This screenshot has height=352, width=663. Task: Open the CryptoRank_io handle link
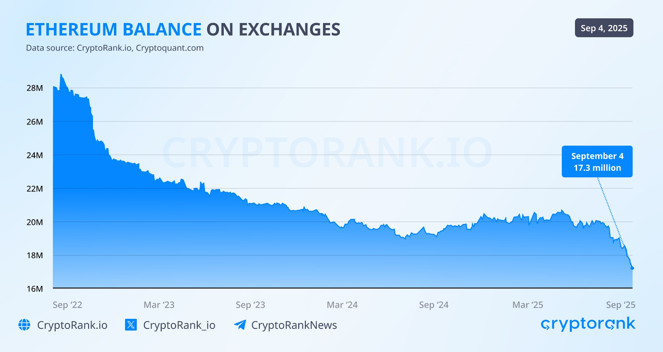[x=179, y=325]
